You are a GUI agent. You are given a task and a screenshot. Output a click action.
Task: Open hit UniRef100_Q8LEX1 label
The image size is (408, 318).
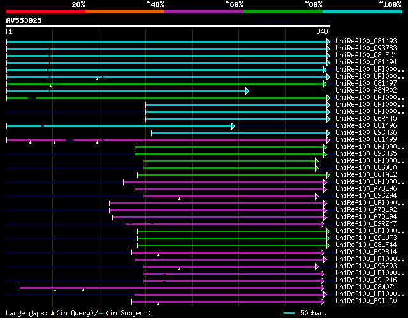(x=366, y=56)
